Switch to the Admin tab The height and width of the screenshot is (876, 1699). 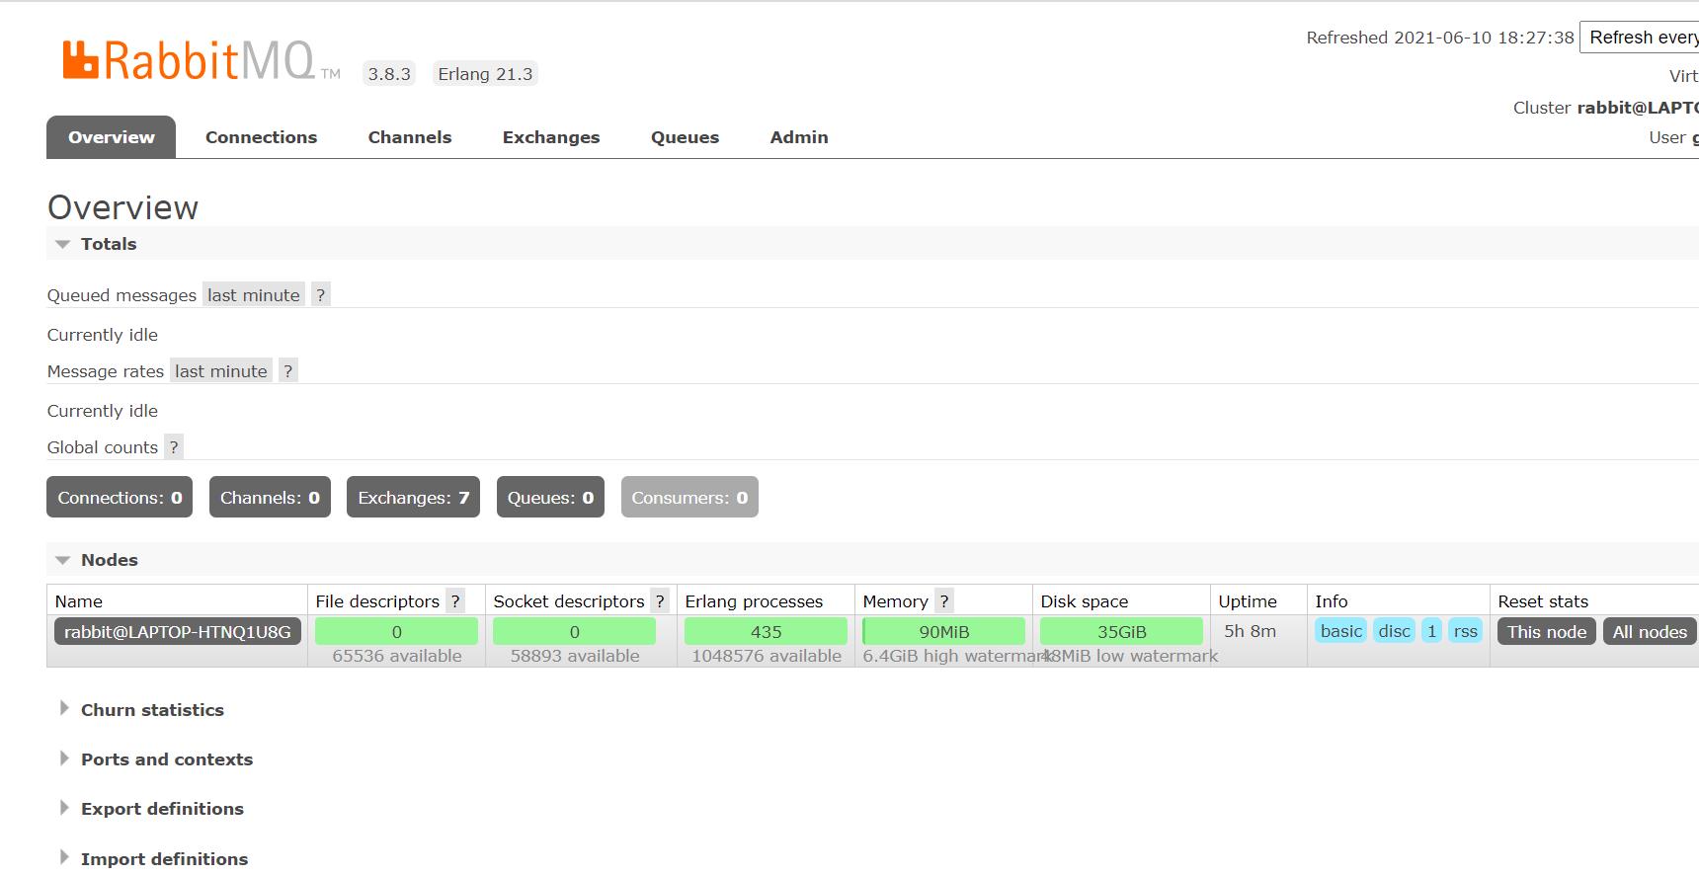pos(799,137)
